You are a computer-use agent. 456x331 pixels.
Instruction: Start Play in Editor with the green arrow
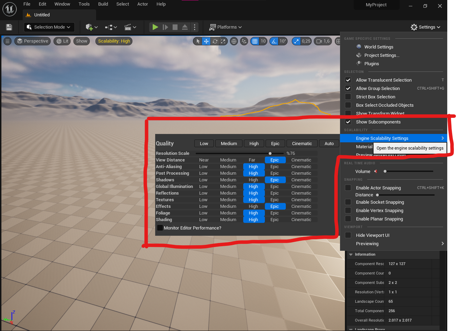[155, 27]
